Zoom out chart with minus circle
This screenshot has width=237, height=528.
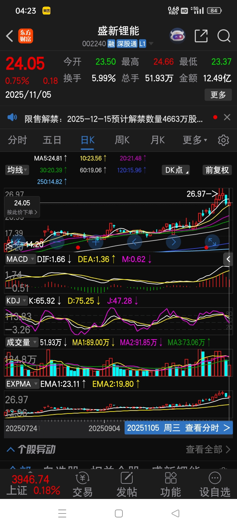[x=57, y=242]
